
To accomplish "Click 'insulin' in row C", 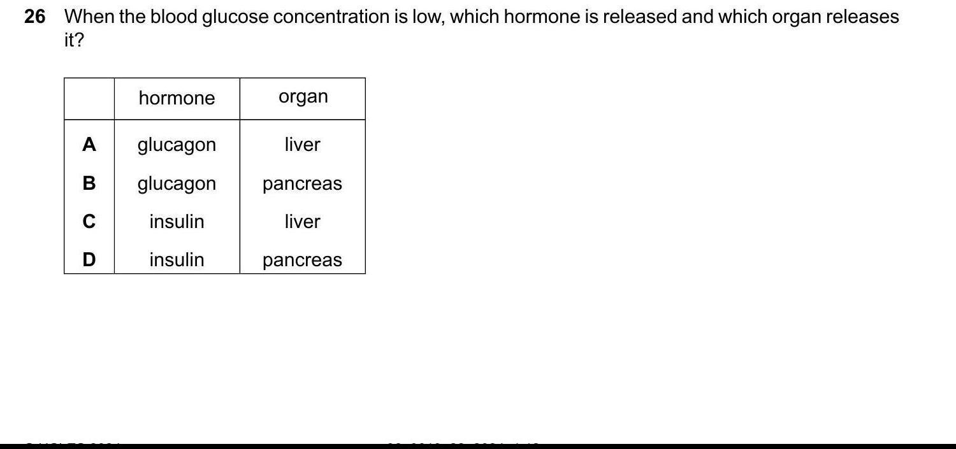I will (x=177, y=222).
